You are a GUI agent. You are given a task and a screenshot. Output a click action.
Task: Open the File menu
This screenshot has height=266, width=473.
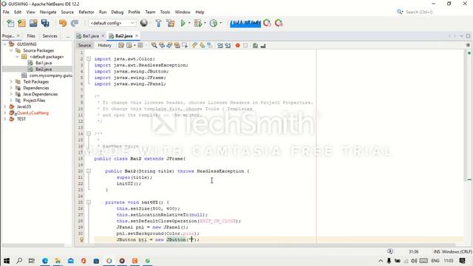click(x=6, y=12)
